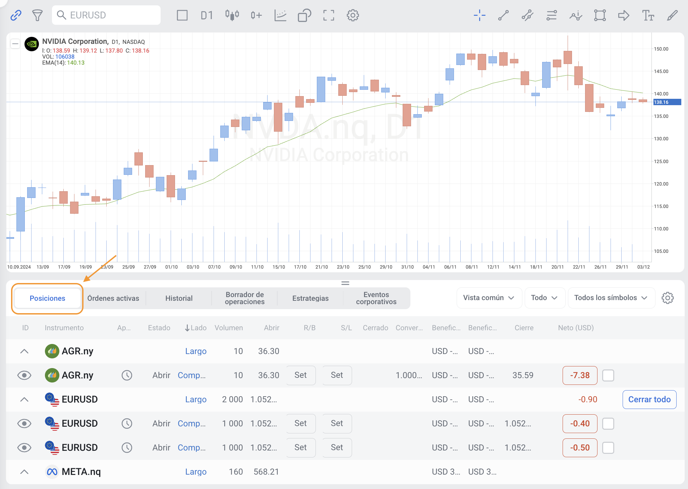
Task: Select the crosshair cursor tool
Action: coord(479,15)
